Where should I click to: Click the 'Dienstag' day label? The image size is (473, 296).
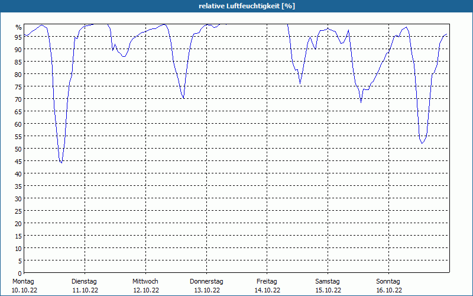(x=84, y=281)
